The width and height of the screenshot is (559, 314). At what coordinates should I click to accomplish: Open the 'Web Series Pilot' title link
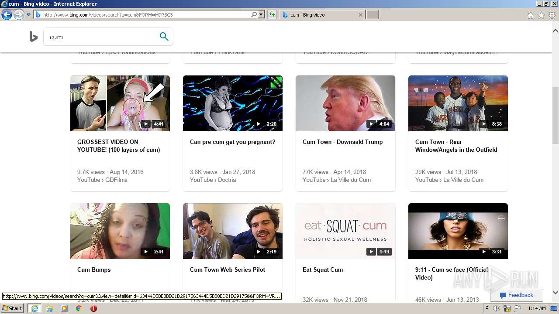tap(228, 270)
